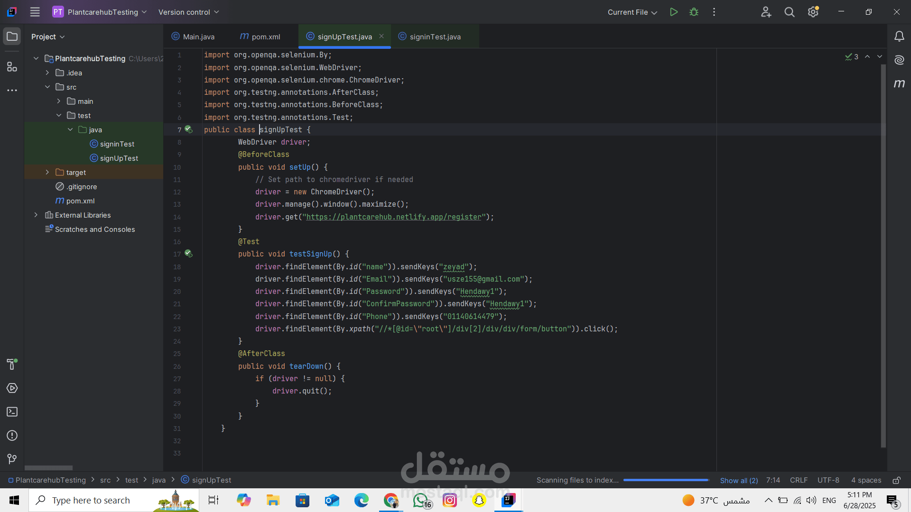Open the Build hammer tool window
Screen dimensions: 911x512
[x=12, y=364]
